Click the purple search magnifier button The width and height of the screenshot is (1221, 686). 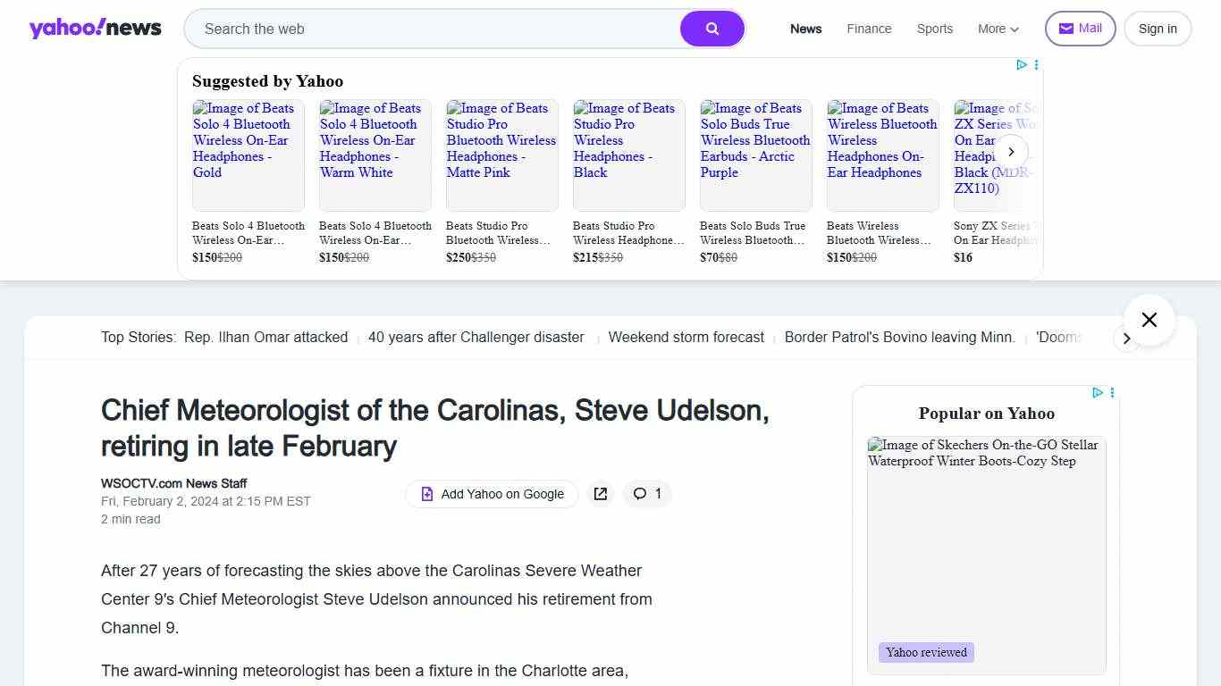(x=712, y=29)
